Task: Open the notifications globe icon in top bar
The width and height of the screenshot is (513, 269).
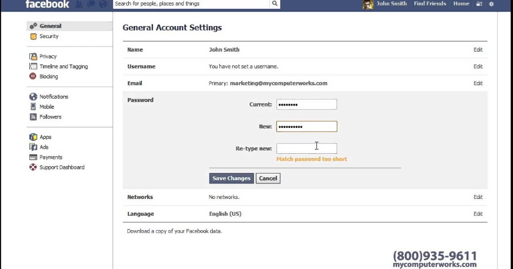Action: pyautogui.click(x=102, y=3)
